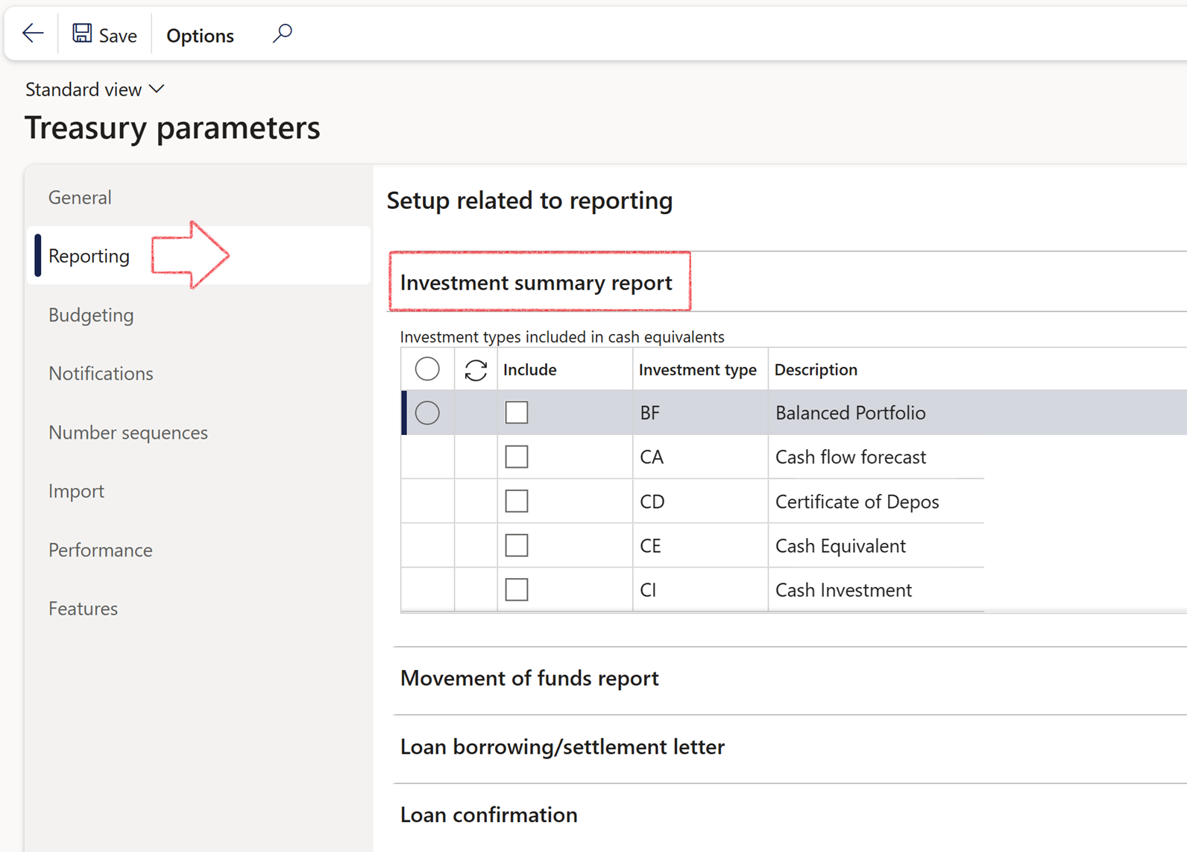Collapse Investment summary report section
Viewport: 1187px width, 852px height.
point(536,283)
